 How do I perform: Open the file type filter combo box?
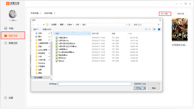[x=147, y=84]
